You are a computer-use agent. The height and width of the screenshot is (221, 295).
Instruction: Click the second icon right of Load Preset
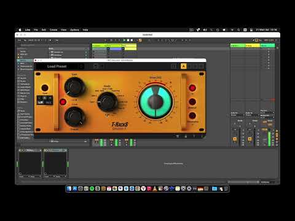click(102, 66)
